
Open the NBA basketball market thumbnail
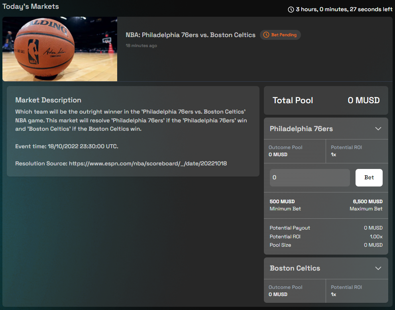tap(60, 49)
